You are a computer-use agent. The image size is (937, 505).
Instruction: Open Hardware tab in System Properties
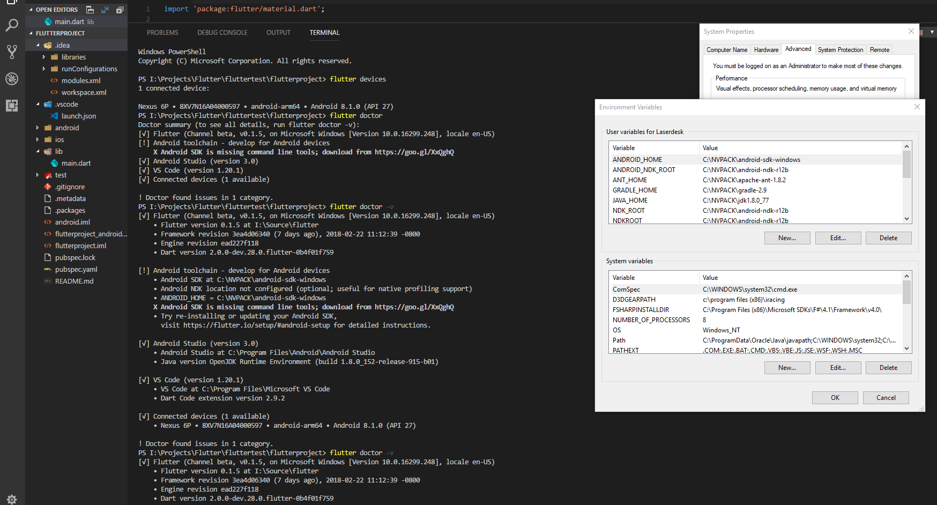pos(766,50)
